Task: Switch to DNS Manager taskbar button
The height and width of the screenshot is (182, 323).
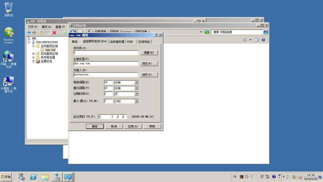Action: pos(57,177)
